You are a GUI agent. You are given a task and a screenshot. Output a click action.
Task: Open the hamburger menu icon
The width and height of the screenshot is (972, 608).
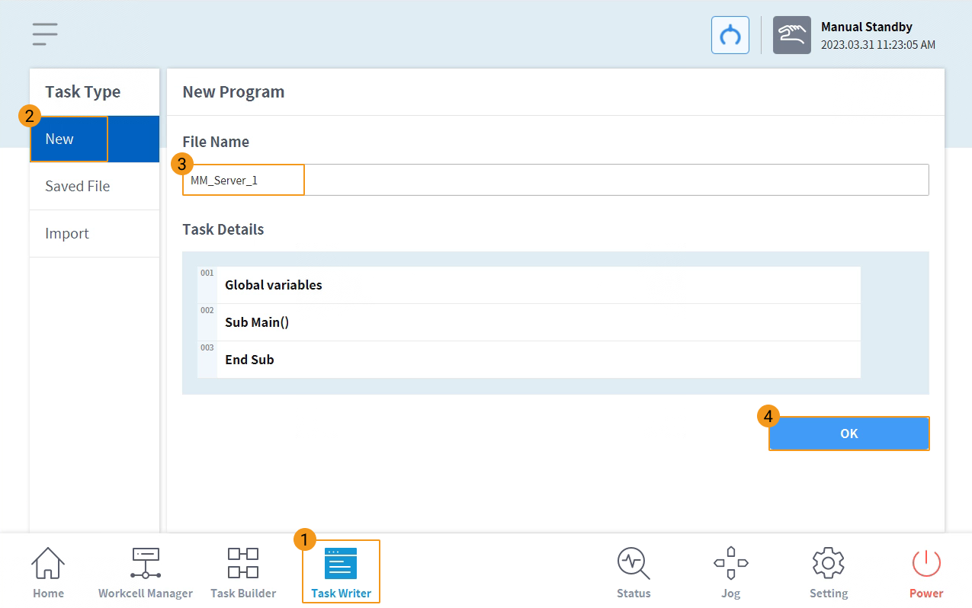pyautogui.click(x=45, y=34)
